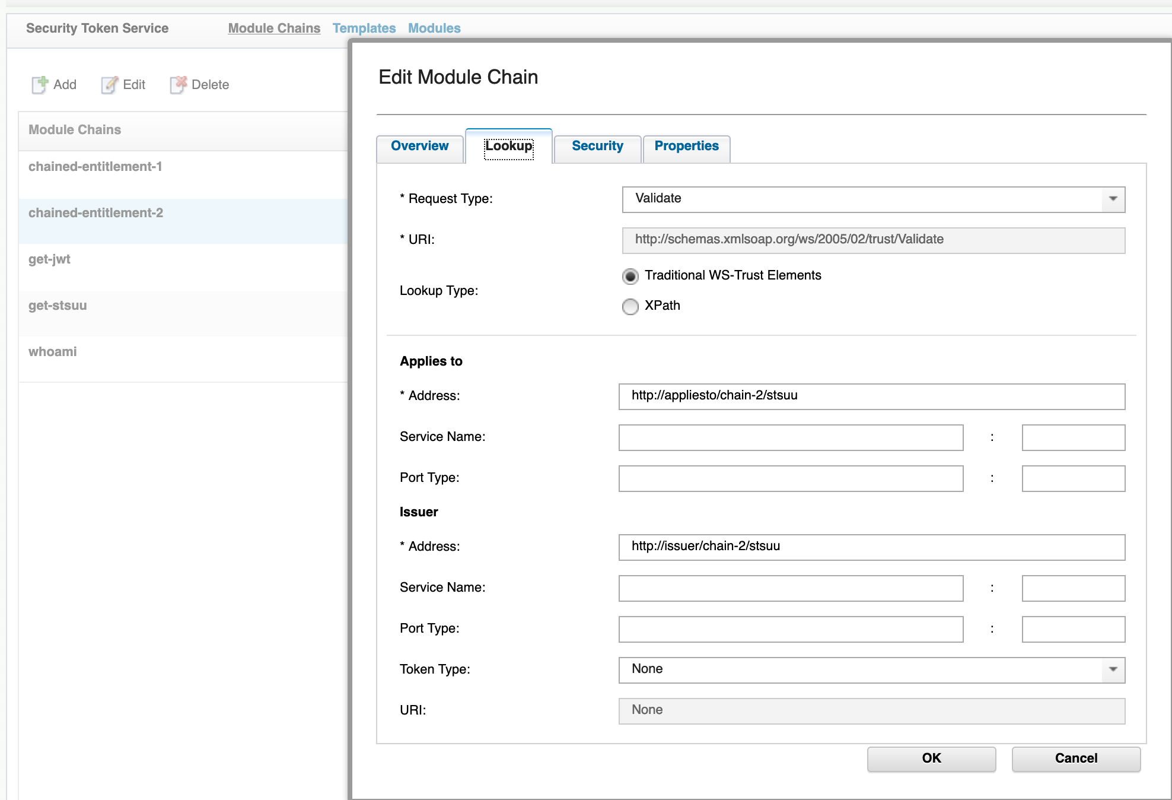Go to the Properties tab
Screen dimensions: 1172x800
(686, 146)
